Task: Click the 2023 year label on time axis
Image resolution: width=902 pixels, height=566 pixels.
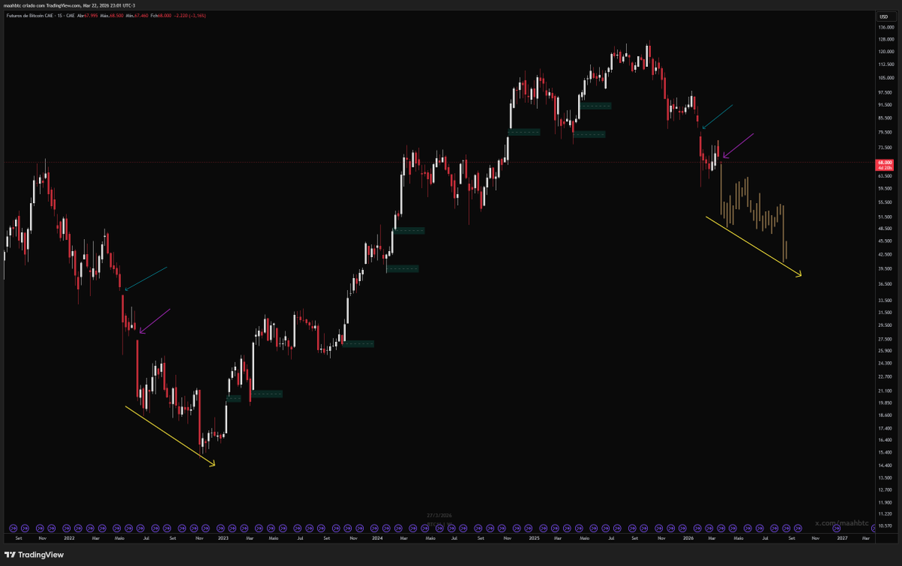Action: 223,538
